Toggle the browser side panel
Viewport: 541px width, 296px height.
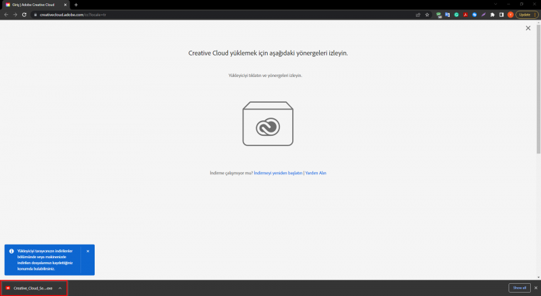(501, 15)
